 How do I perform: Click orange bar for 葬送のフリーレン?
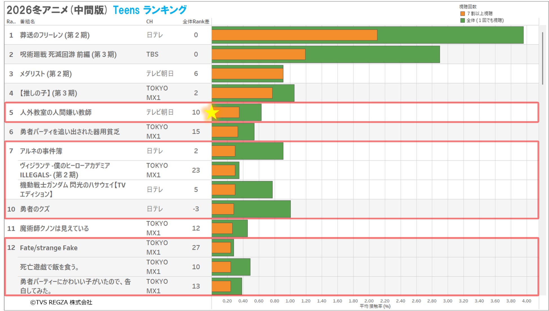click(x=294, y=35)
